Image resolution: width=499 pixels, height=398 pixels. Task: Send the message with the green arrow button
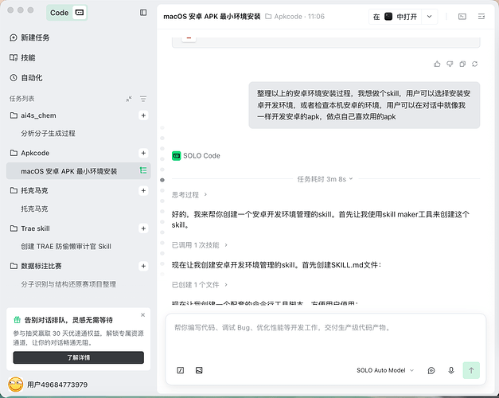[x=471, y=370]
